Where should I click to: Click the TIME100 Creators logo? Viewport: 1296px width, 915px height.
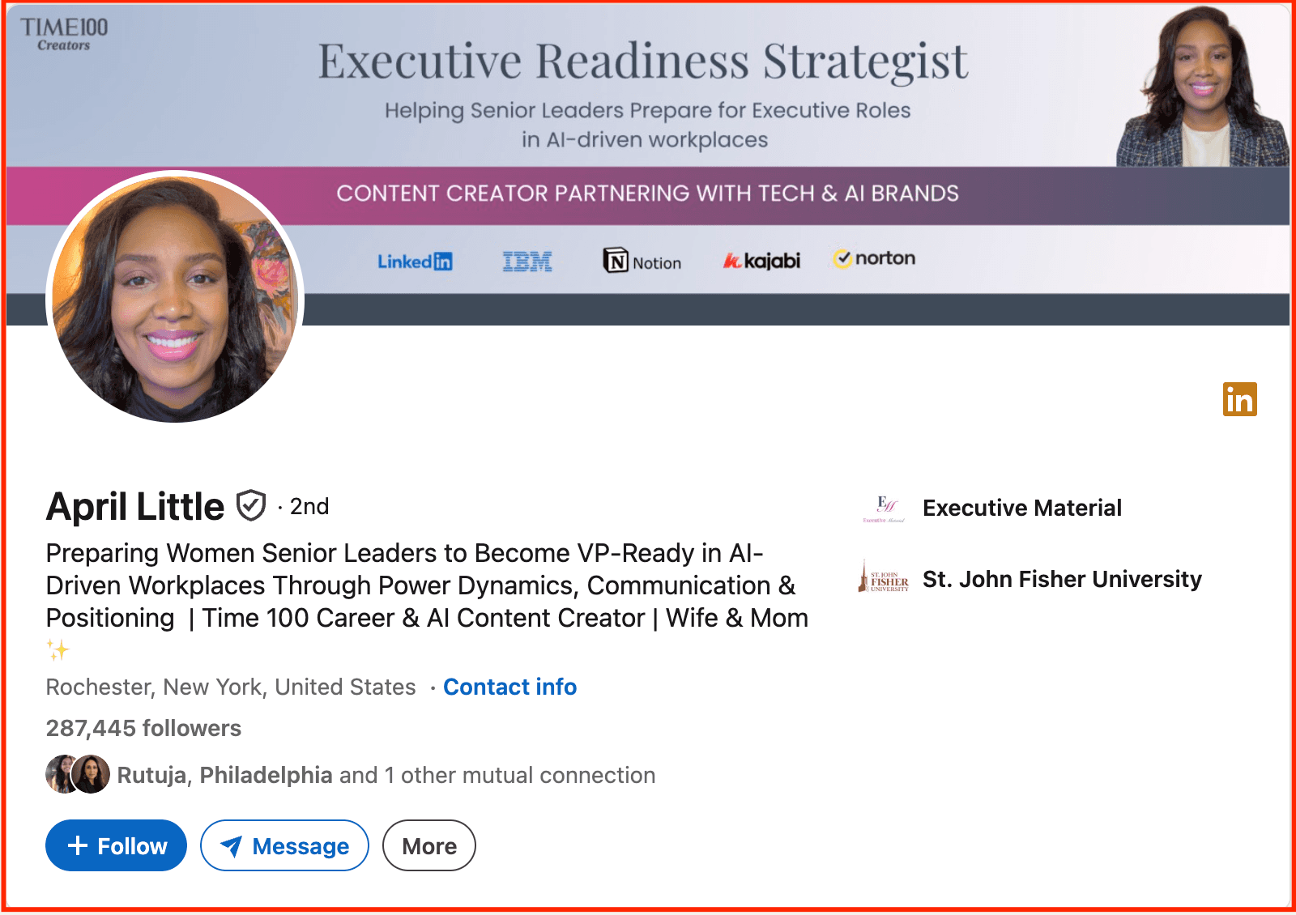64,34
